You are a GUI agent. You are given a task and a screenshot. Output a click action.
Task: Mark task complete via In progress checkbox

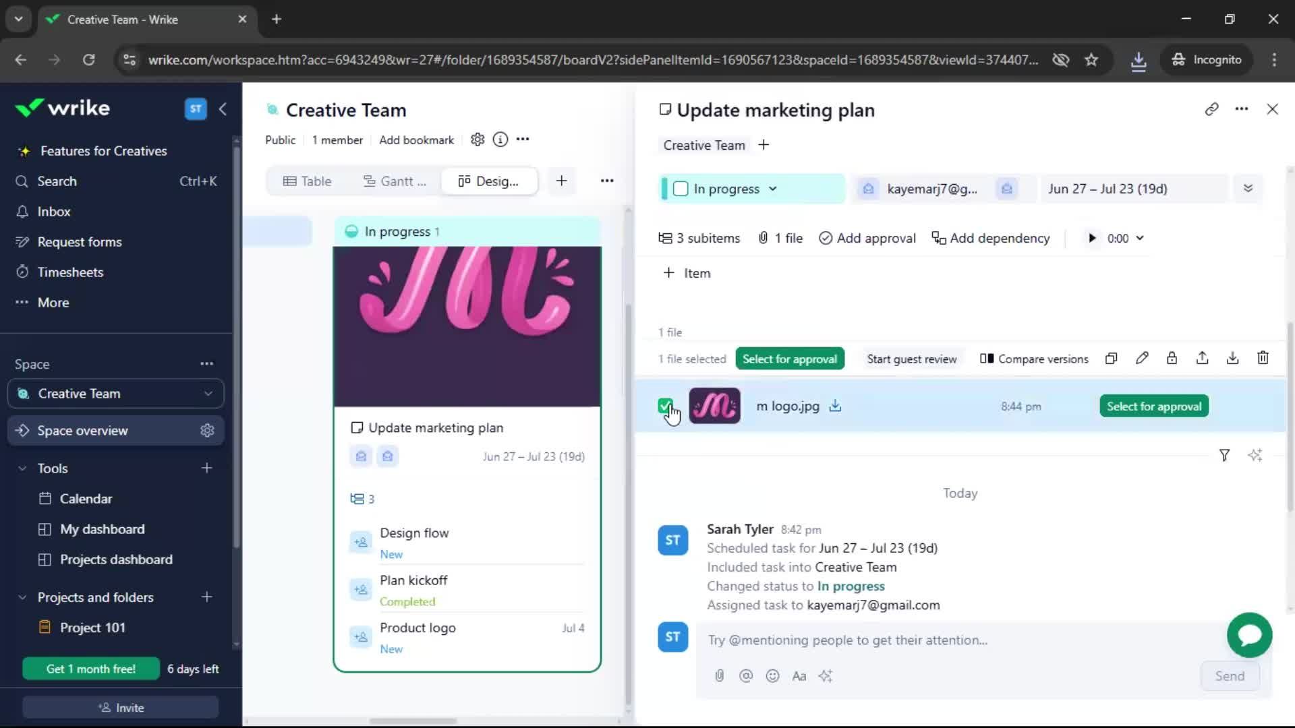[681, 189]
